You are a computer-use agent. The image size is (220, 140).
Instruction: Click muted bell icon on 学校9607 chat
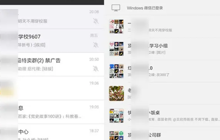click(x=96, y=45)
